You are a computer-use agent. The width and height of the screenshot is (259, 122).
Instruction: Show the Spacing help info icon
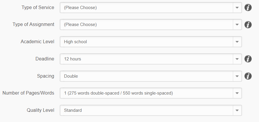tap(248, 76)
